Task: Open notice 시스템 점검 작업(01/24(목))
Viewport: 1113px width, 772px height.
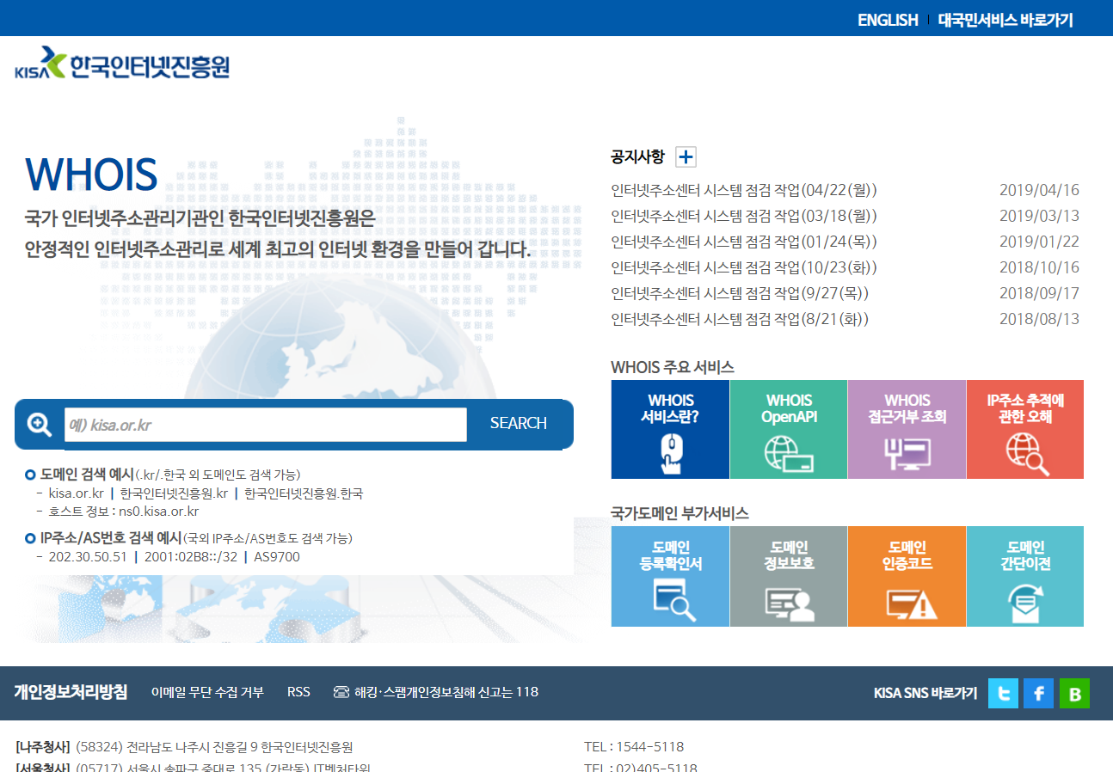Action: click(744, 242)
